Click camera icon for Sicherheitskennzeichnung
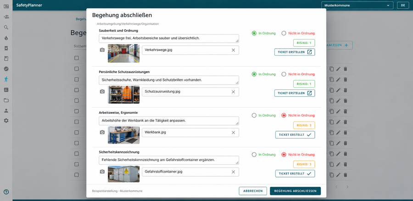This screenshot has height=201, width=413. (102, 172)
